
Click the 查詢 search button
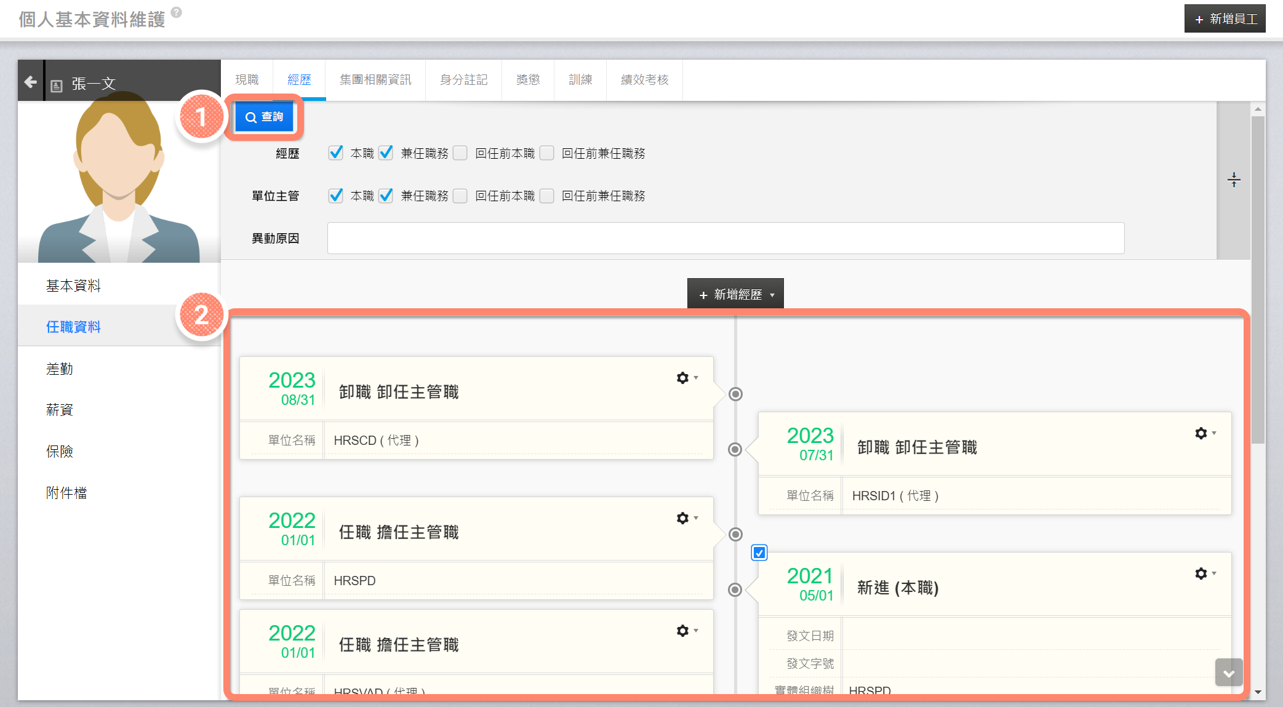click(265, 117)
